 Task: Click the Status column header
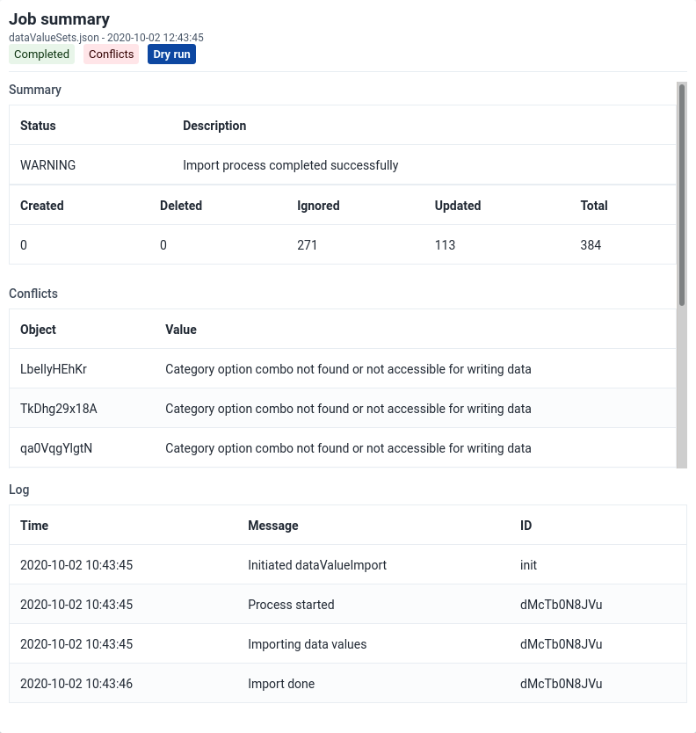(x=38, y=126)
